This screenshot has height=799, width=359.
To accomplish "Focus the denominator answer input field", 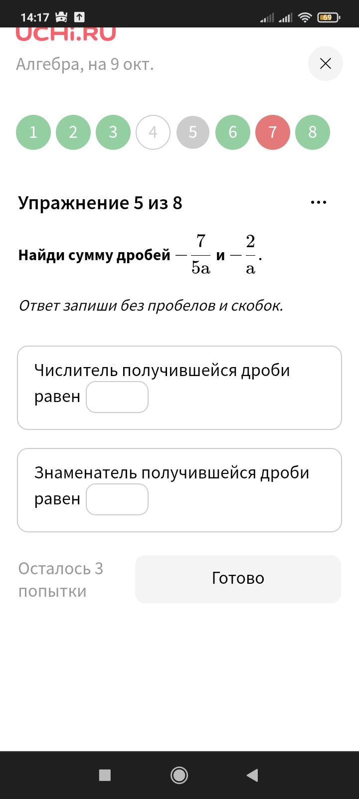I will point(117,499).
